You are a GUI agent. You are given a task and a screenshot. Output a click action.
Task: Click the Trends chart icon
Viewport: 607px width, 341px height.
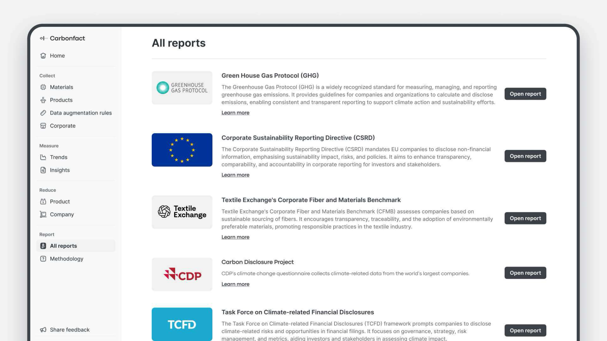43,157
